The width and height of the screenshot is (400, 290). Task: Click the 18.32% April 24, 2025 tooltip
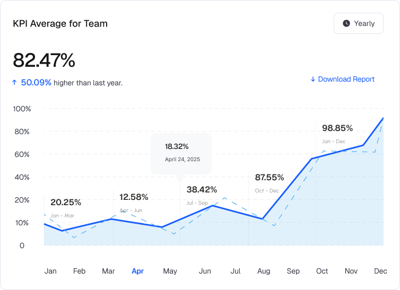coord(180,152)
